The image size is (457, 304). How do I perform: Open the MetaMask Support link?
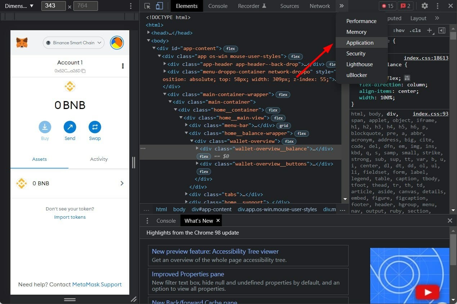[97, 284]
